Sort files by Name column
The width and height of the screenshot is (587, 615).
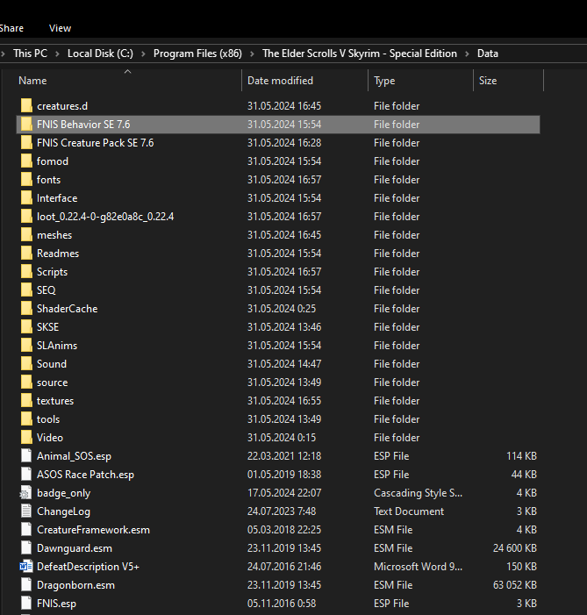(32, 81)
